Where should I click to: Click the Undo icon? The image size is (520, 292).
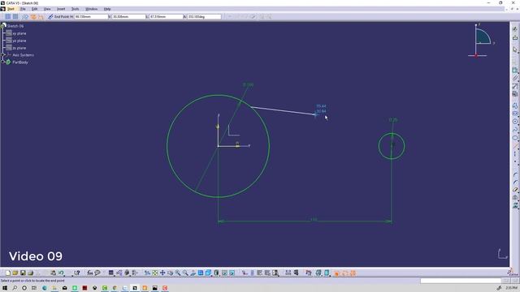(x=61, y=273)
